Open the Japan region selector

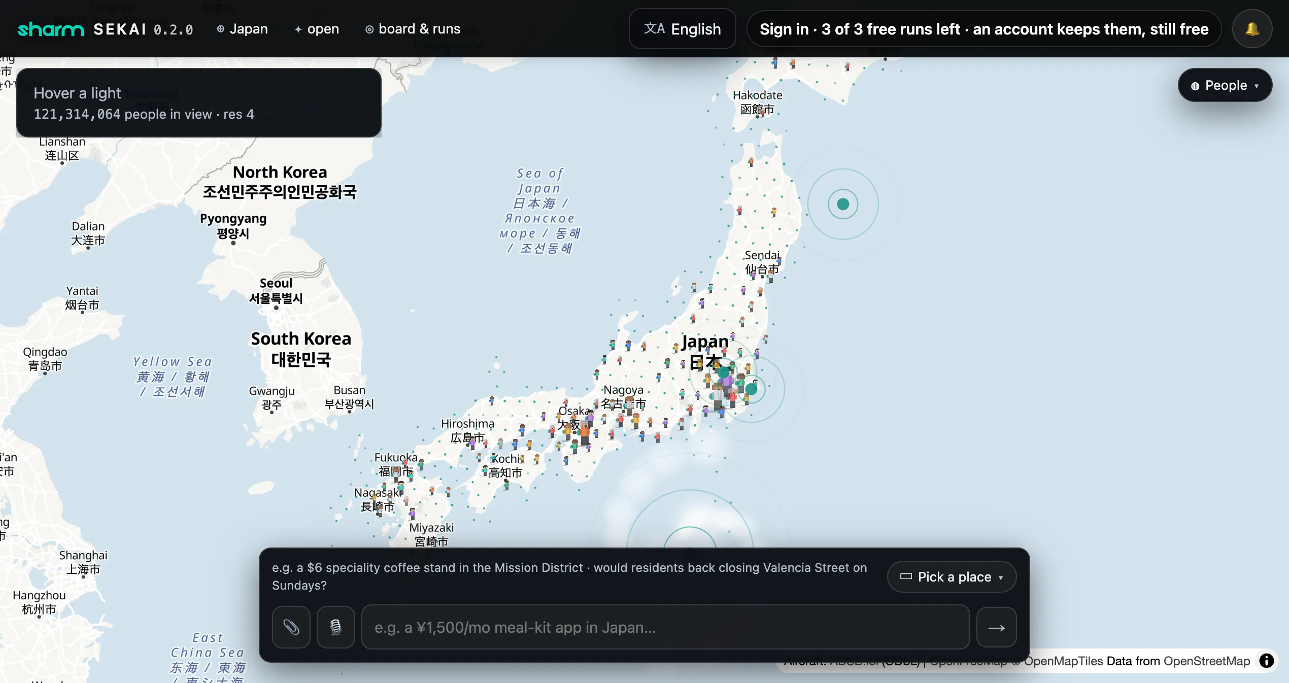point(242,29)
